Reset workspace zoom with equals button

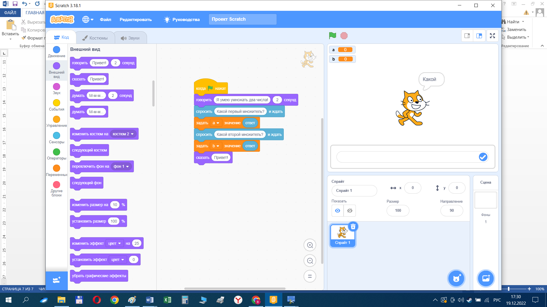click(310, 276)
